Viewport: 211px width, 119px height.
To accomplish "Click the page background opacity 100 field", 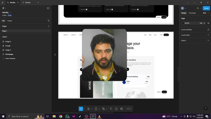I will coord(201,23).
